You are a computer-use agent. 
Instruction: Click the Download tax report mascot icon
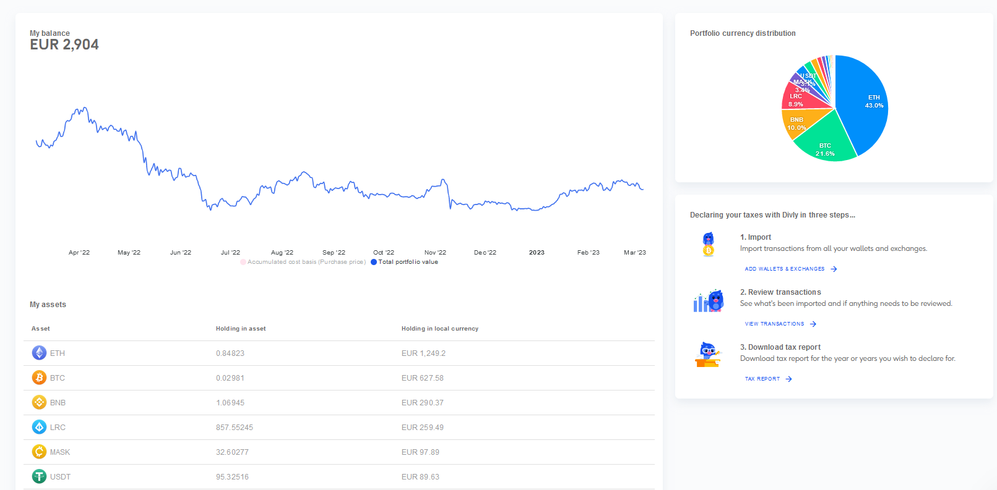(x=708, y=355)
